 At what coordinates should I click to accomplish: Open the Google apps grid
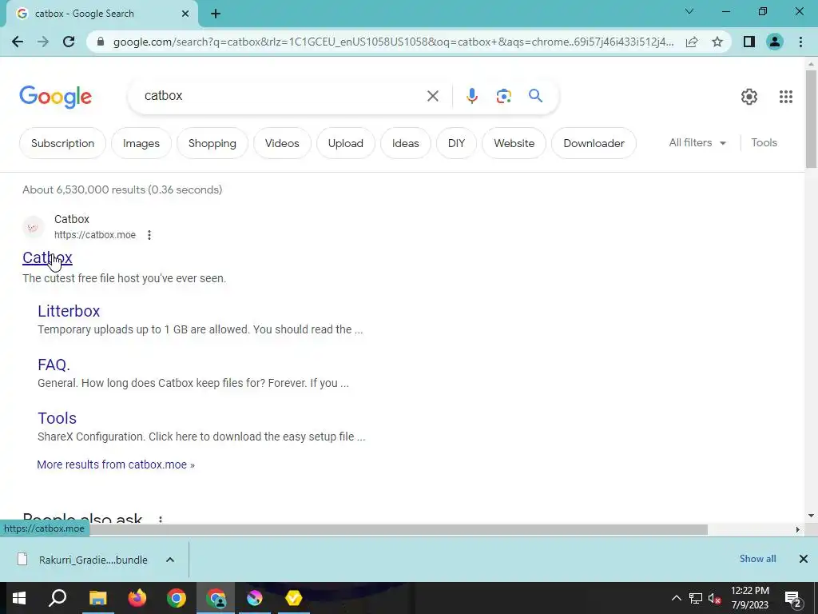[x=786, y=97]
